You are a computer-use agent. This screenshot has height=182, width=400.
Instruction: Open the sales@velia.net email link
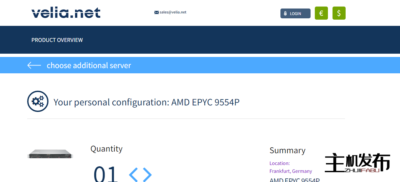pyautogui.click(x=173, y=12)
